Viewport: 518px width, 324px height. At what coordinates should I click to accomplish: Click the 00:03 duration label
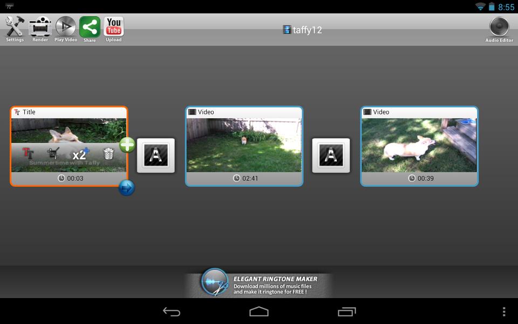point(71,179)
